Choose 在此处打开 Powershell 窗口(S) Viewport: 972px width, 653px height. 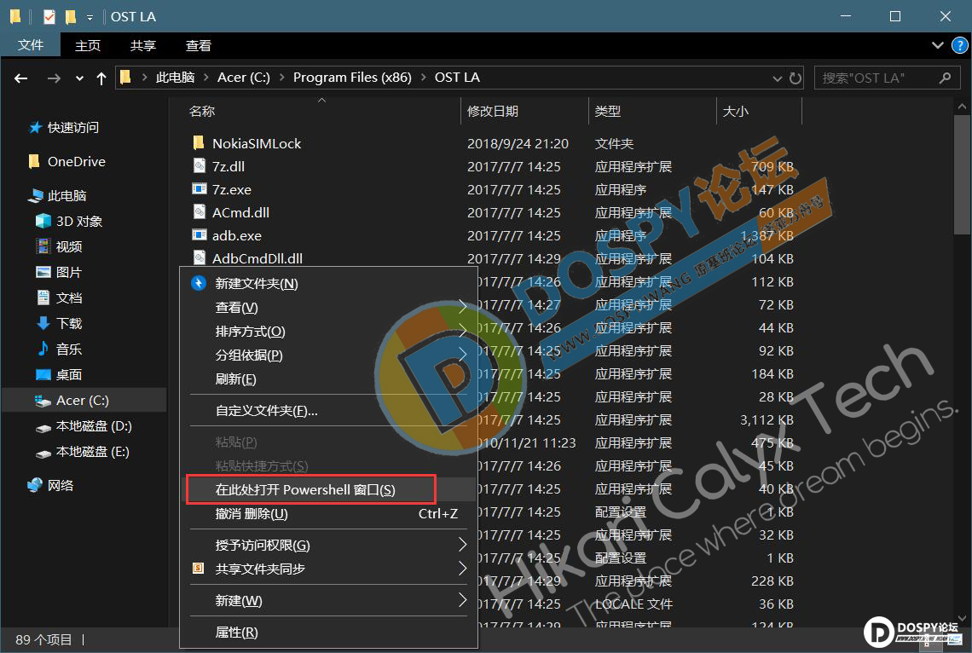coord(305,489)
